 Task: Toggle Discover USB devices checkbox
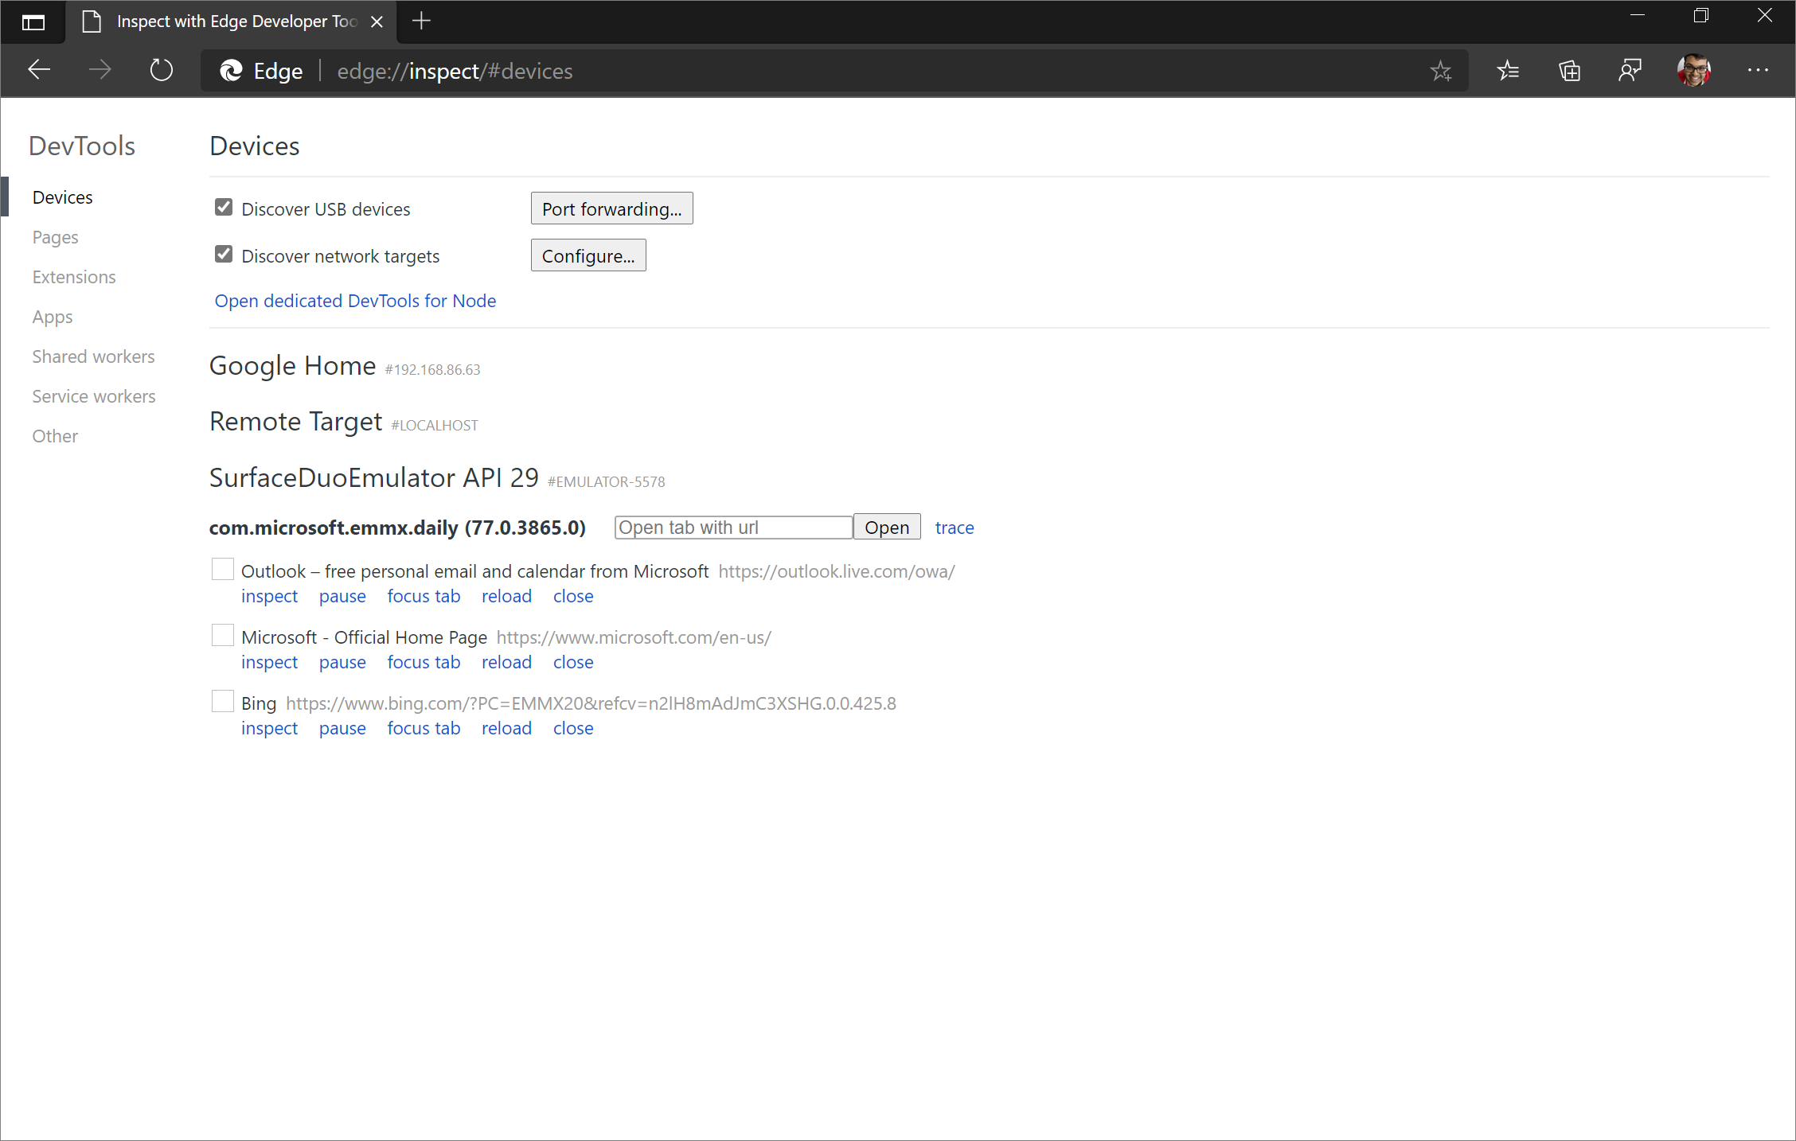tap(225, 208)
